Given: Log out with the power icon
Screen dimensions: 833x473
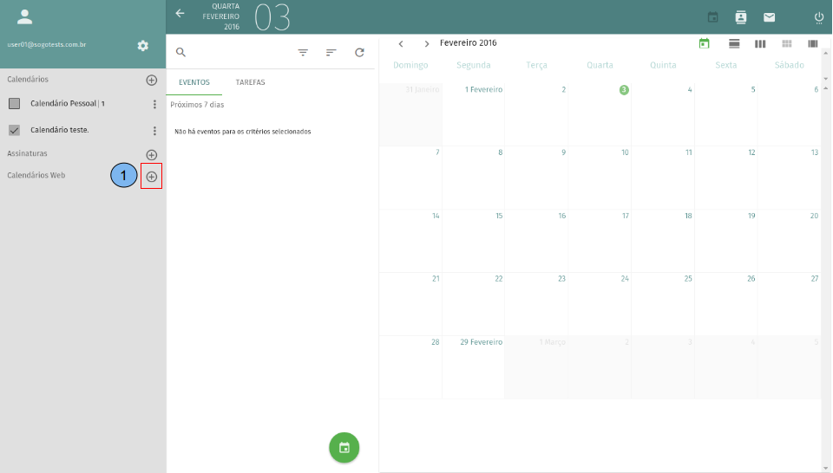Looking at the screenshot, I should coord(818,17).
